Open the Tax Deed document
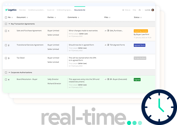Screen dimensions: 177x125 click(x=21, y=58)
